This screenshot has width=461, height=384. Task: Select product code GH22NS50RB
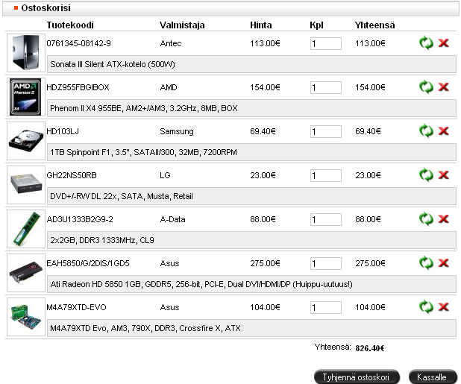(72, 175)
